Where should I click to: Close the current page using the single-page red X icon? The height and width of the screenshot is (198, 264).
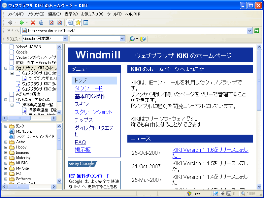pos(51,22)
